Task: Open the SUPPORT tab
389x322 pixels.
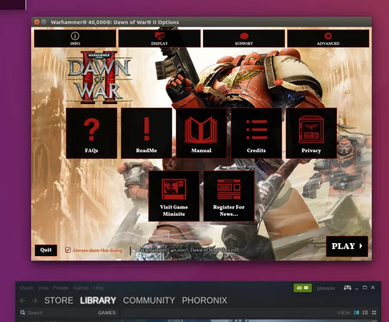Action: (x=244, y=38)
